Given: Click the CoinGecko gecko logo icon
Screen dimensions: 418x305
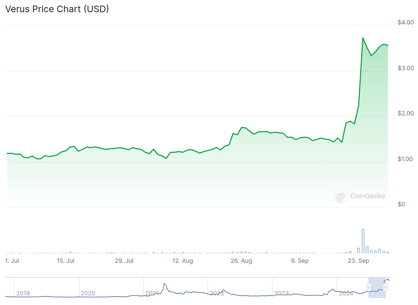Looking at the screenshot, I should click(341, 196).
